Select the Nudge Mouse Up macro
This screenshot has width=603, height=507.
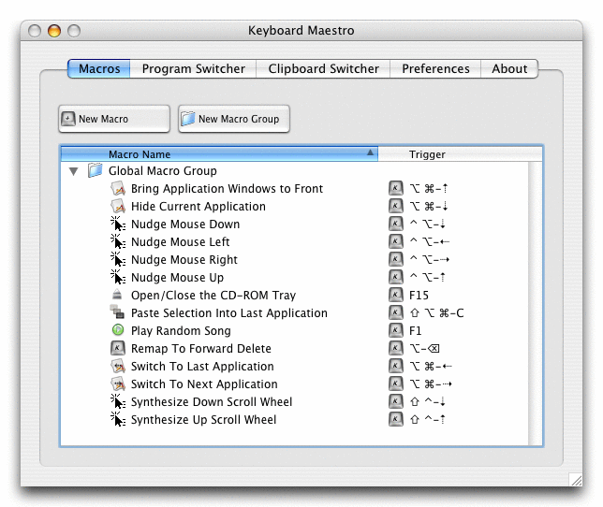click(295, 277)
